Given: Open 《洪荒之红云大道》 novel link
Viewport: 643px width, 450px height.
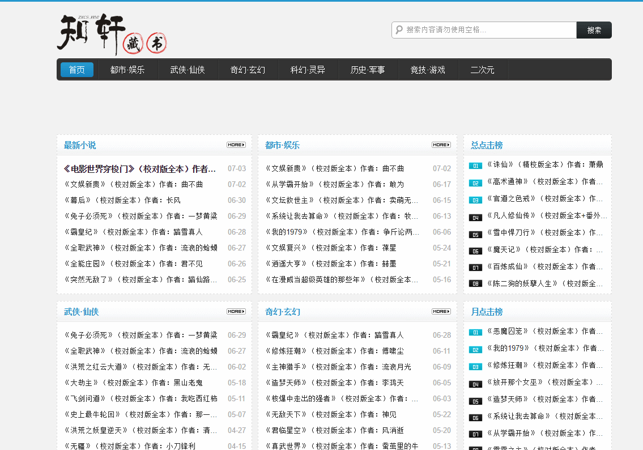Looking at the screenshot, I should (x=140, y=367).
